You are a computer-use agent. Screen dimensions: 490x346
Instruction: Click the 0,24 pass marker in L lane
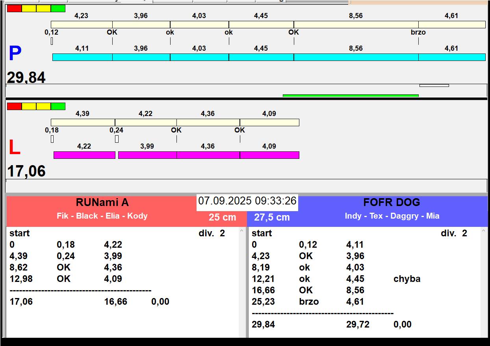pos(116,130)
